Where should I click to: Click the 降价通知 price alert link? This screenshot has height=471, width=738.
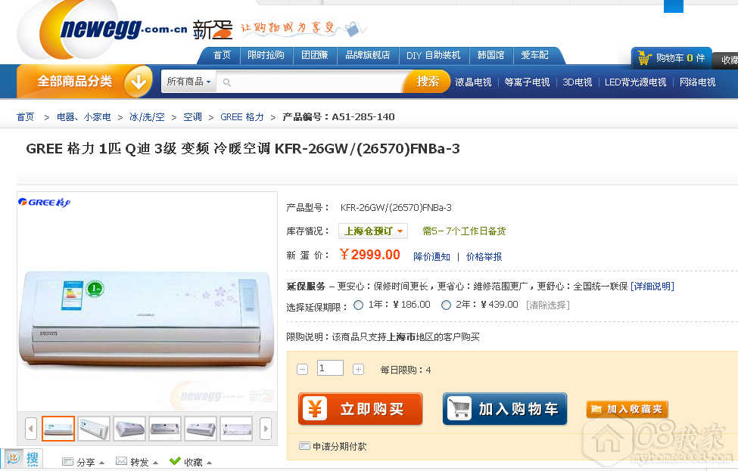coord(431,257)
